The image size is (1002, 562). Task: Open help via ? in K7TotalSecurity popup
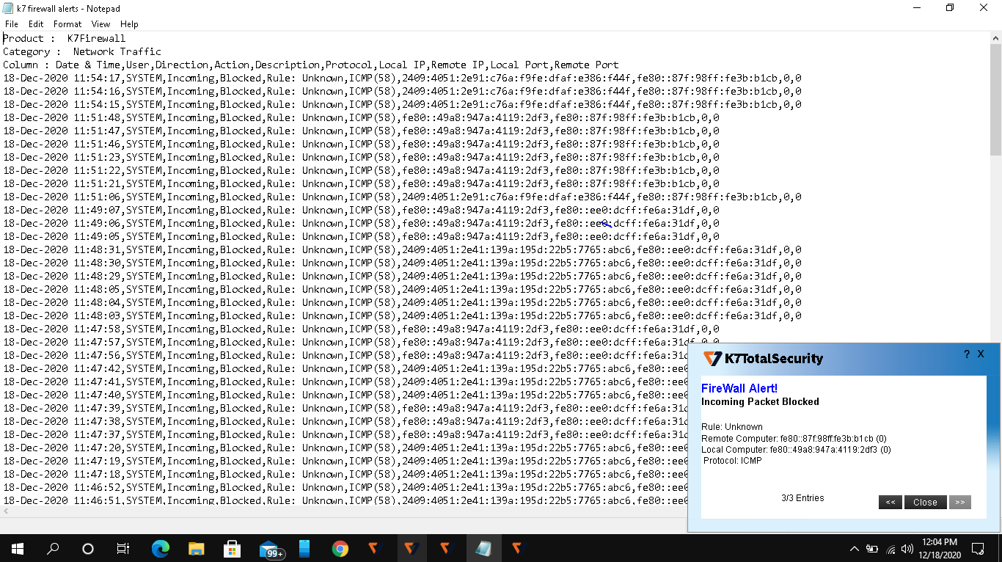point(967,354)
